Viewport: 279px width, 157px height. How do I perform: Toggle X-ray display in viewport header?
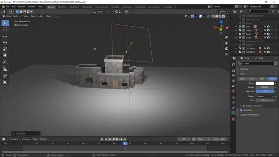click(208, 17)
